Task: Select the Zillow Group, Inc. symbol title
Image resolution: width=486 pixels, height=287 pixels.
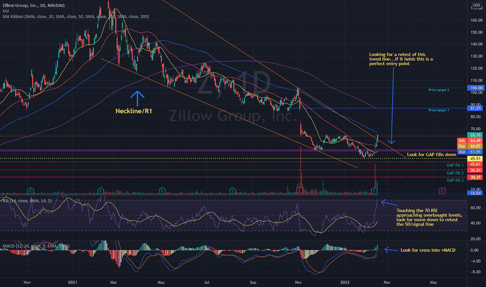Action: [34, 5]
